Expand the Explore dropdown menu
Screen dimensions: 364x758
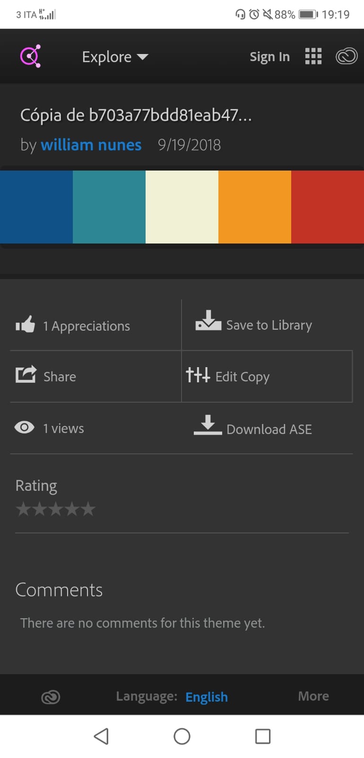pyautogui.click(x=115, y=57)
